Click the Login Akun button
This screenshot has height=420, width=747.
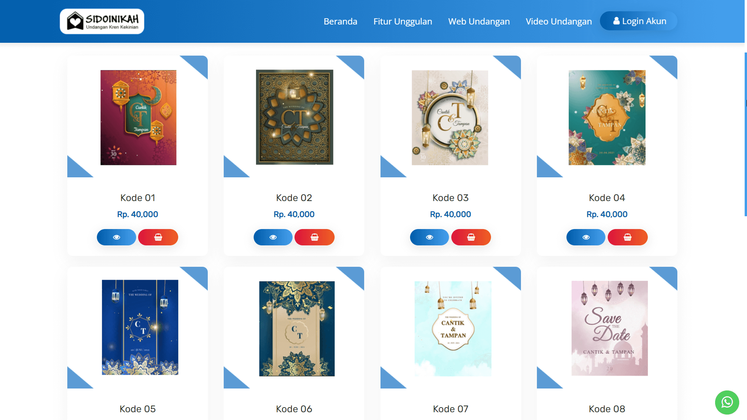click(639, 21)
